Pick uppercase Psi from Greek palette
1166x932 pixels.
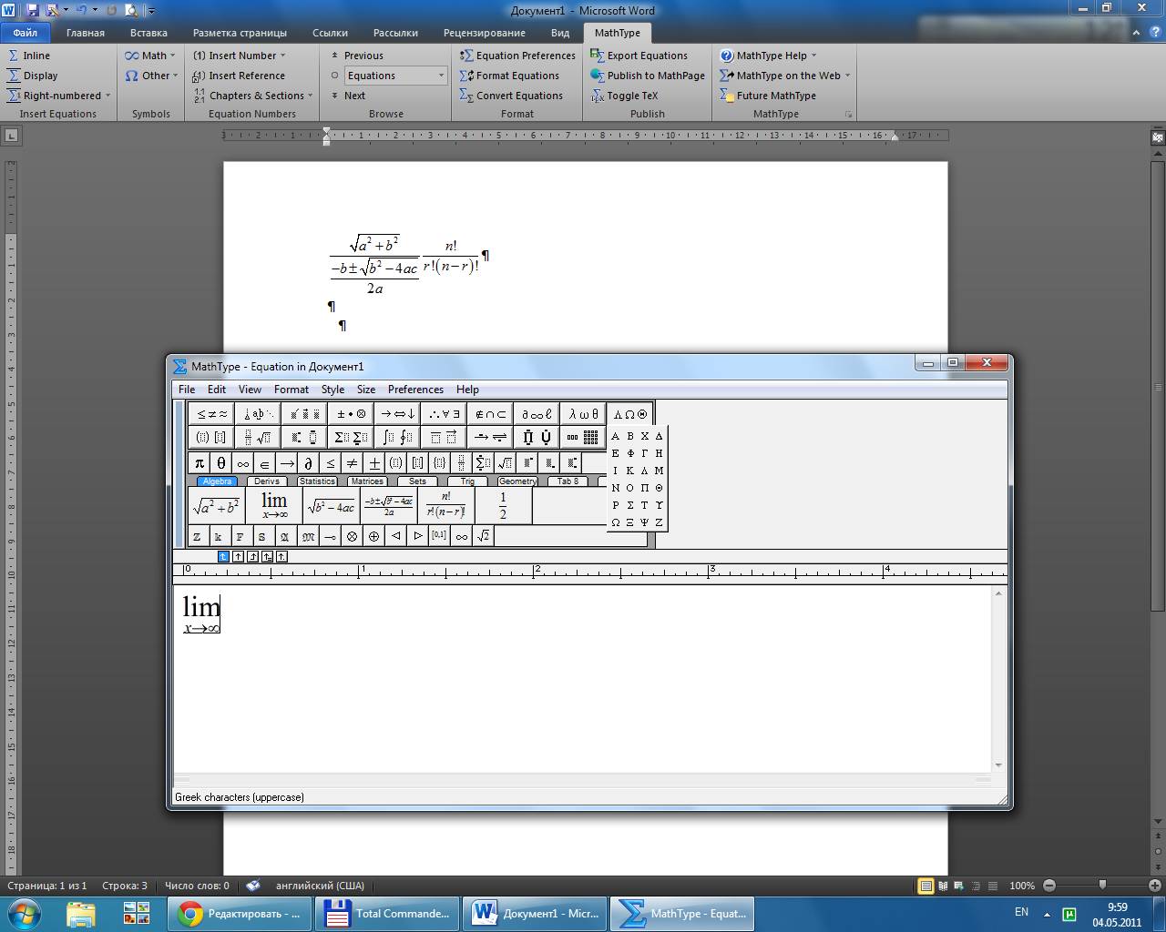coord(645,522)
